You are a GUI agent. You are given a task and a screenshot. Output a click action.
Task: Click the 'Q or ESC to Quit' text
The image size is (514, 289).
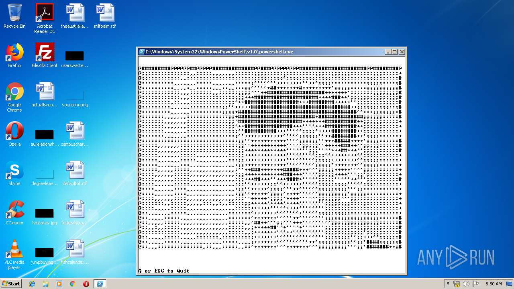[164, 271]
